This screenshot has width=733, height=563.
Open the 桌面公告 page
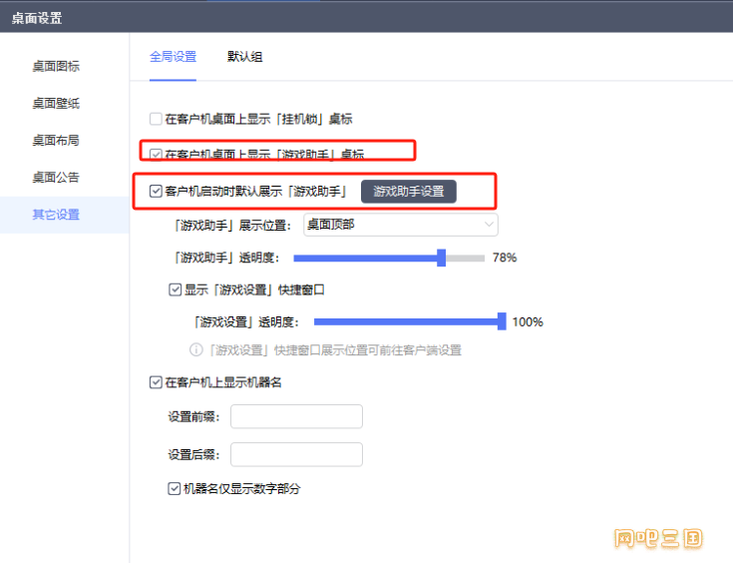[56, 178]
